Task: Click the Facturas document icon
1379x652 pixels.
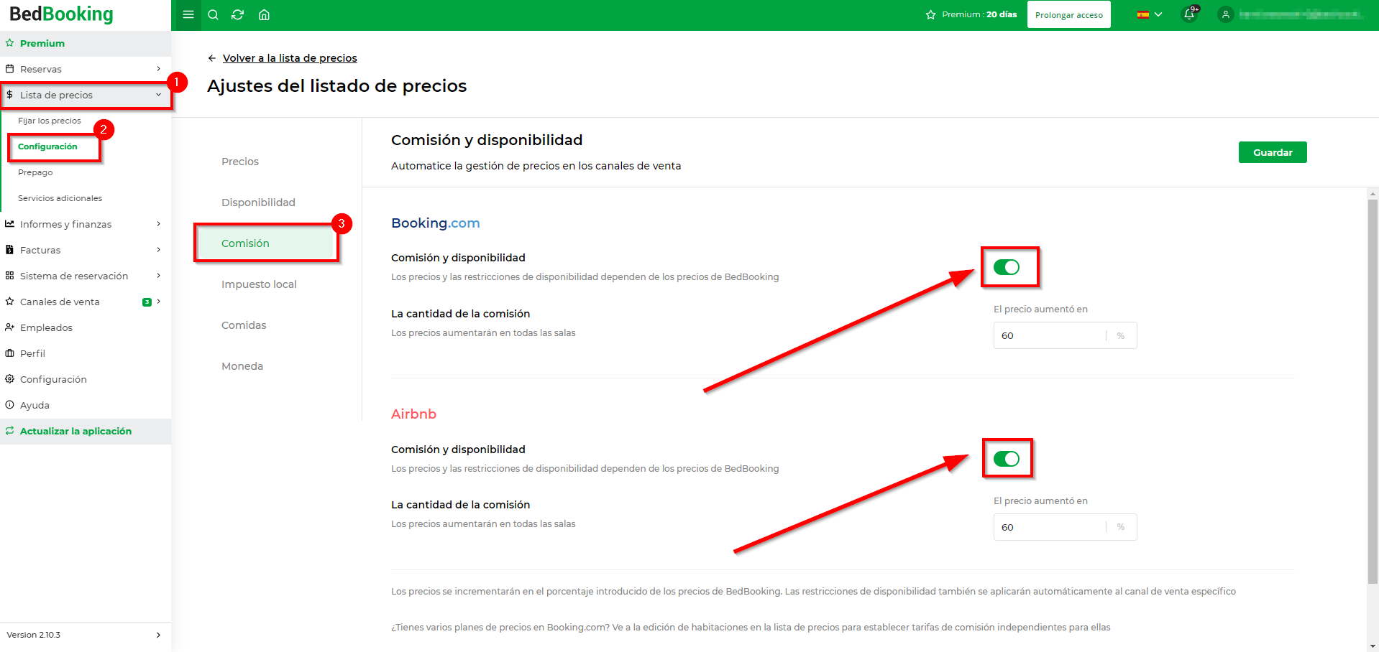Action: pyautogui.click(x=9, y=250)
